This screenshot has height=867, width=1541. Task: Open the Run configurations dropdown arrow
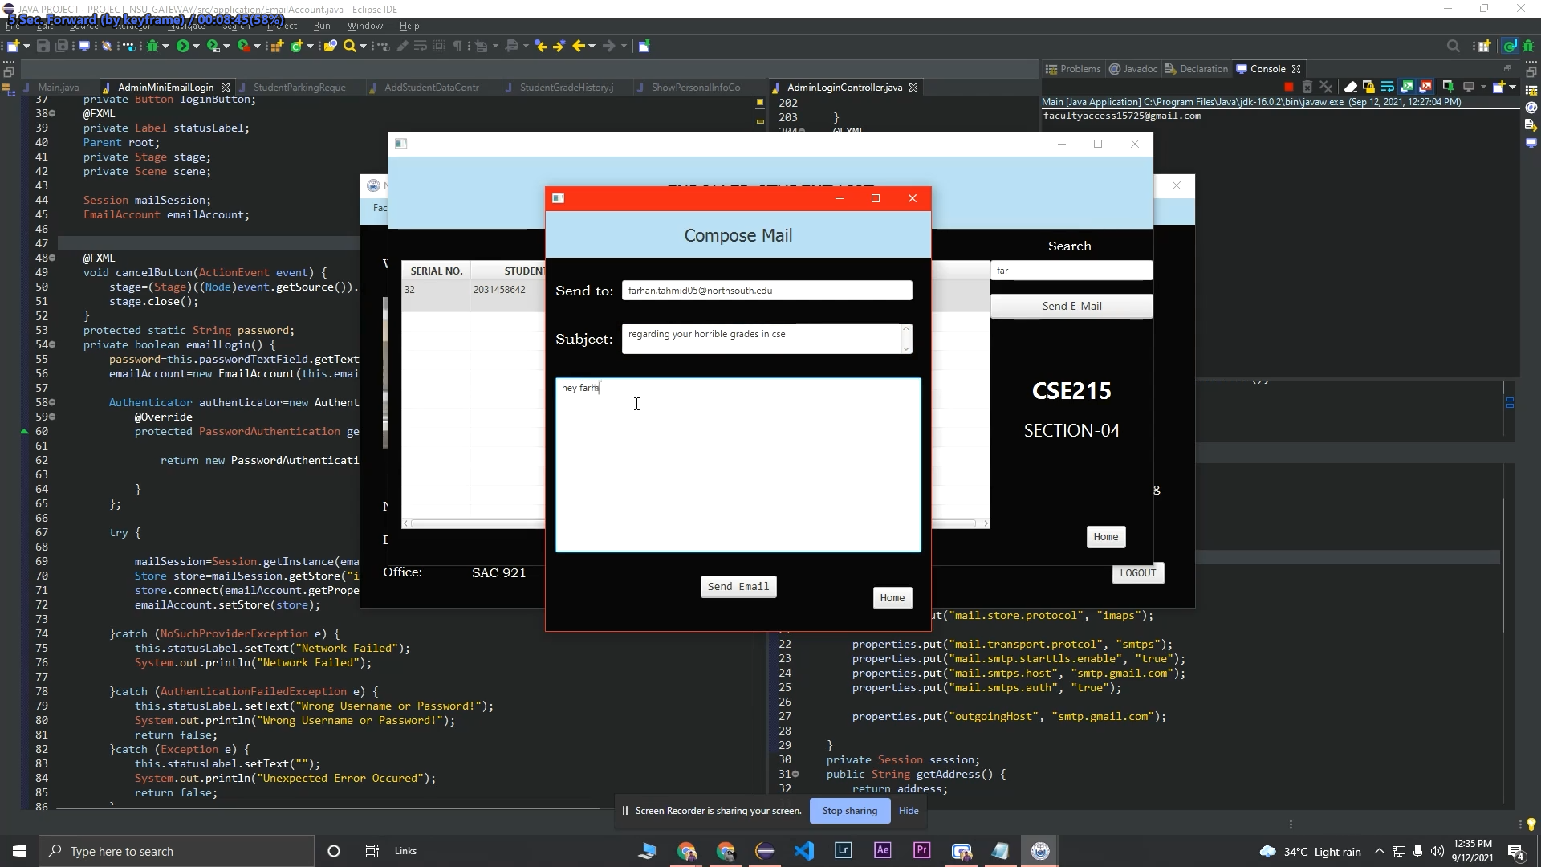(x=196, y=46)
